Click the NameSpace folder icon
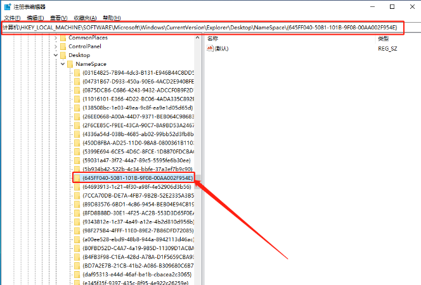 (x=70, y=64)
